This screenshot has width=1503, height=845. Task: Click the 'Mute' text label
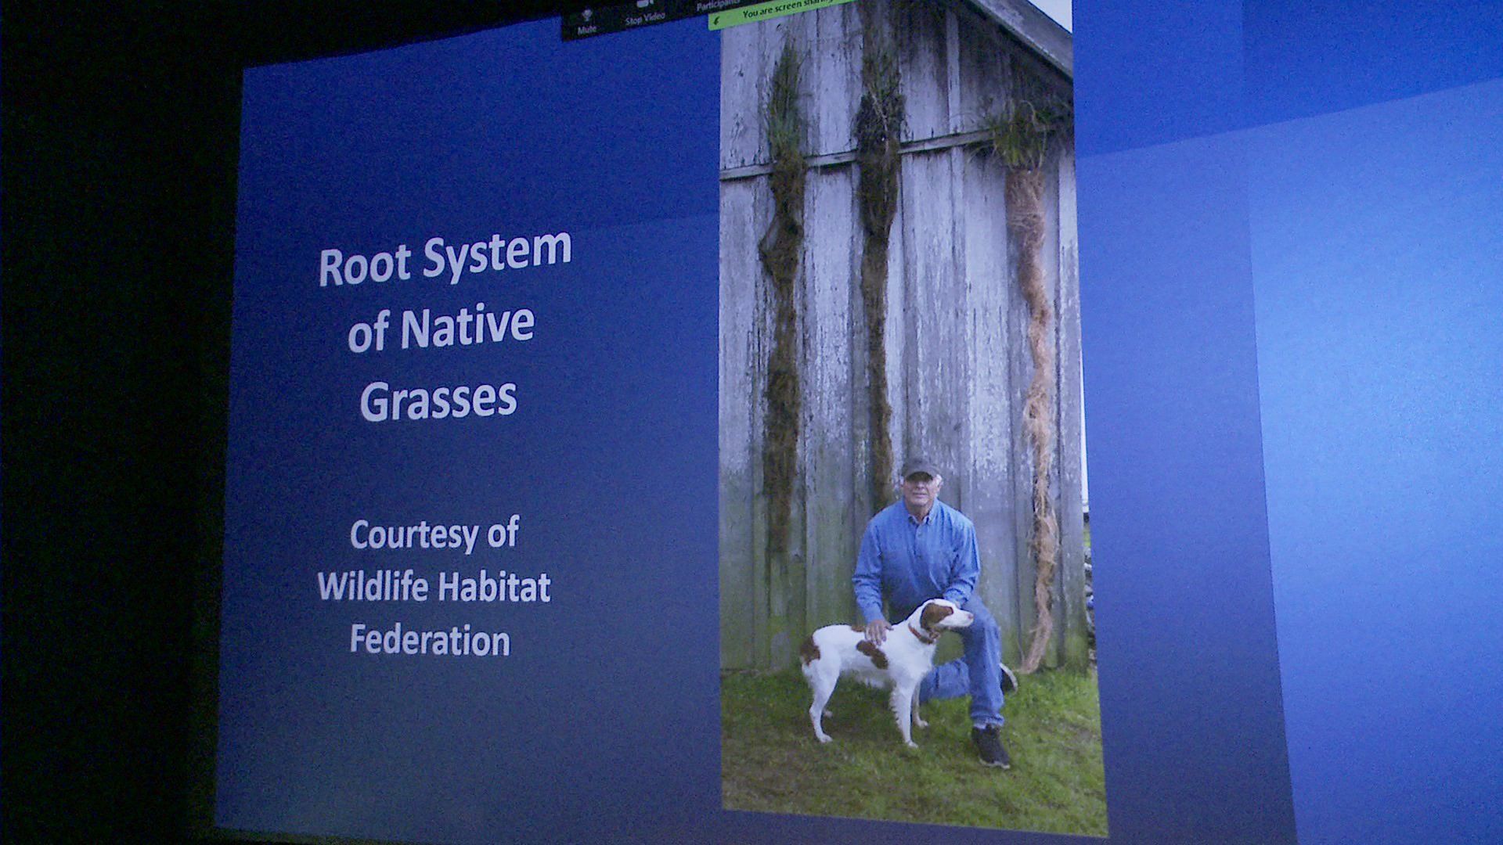pos(586,30)
